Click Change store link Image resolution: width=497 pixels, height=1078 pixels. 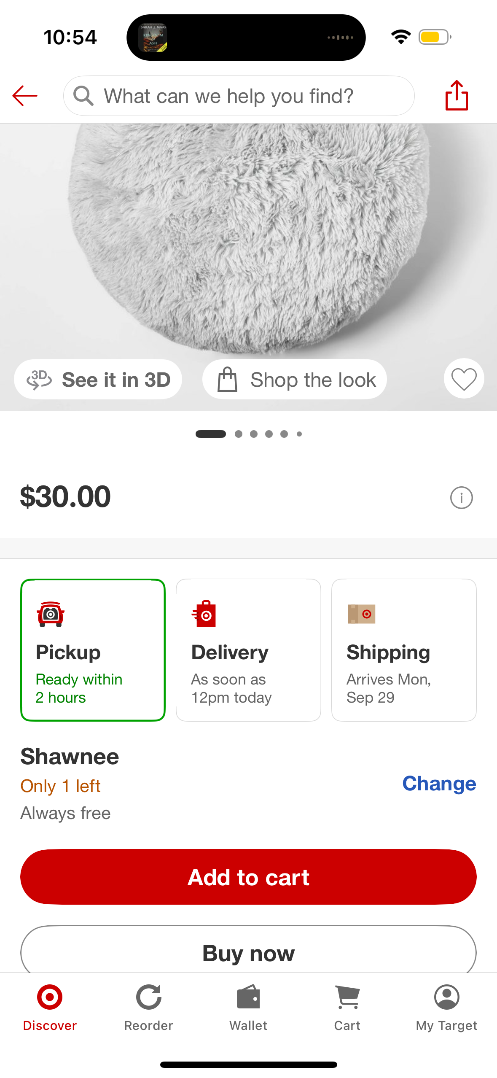[x=439, y=784]
